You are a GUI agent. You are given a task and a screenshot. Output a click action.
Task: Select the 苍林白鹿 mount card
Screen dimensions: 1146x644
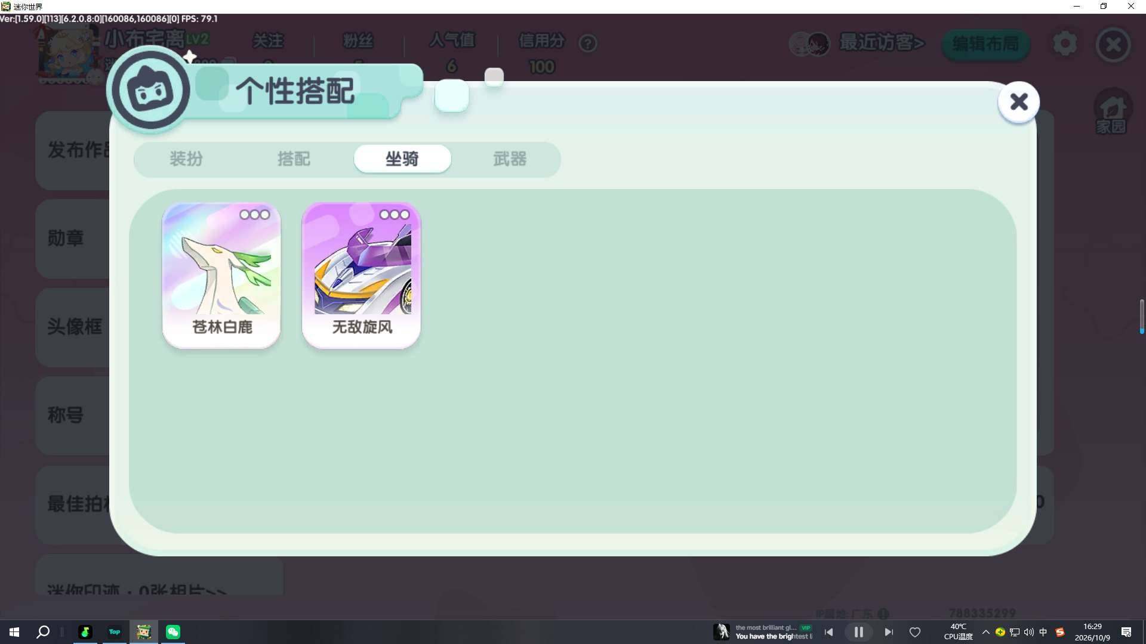pos(221,275)
